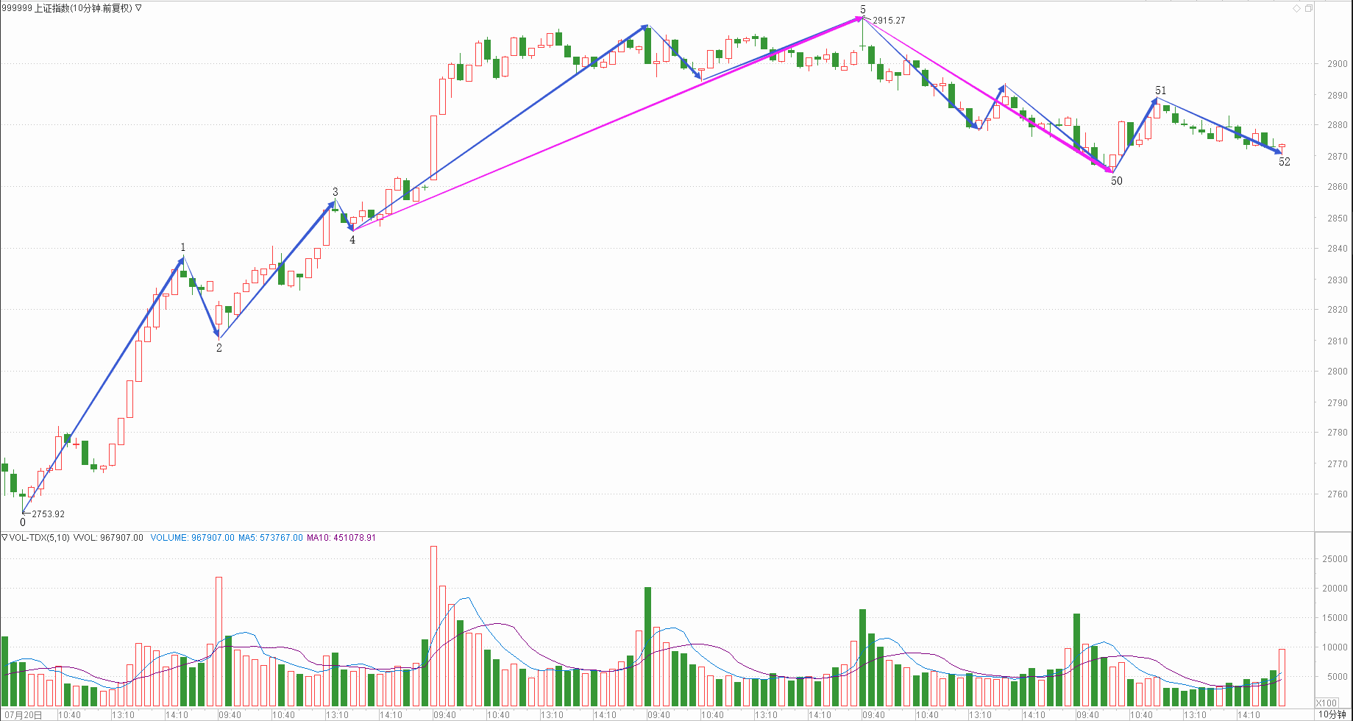Viewport: 1353px width, 721px height.
Task: Click the 07月20日 date label
Action: coord(22,714)
